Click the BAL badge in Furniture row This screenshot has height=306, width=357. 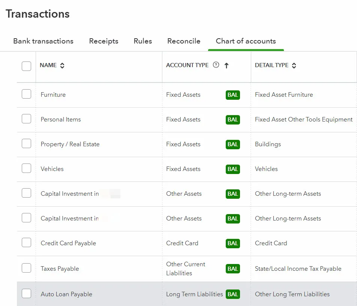point(232,95)
